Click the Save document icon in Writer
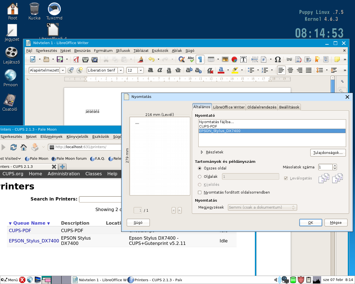This screenshot has height=284, width=355. pos(60,59)
